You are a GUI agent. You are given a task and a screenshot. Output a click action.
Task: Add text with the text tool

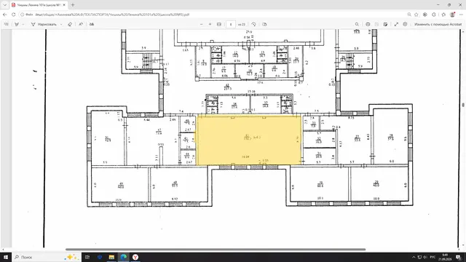pos(92,24)
